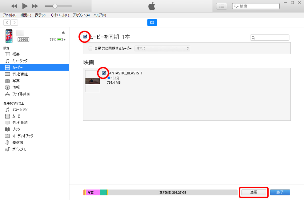Open the ファイル(F) menu
Image resolution: width=304 pixels, height=200 pixels.
pos(10,15)
